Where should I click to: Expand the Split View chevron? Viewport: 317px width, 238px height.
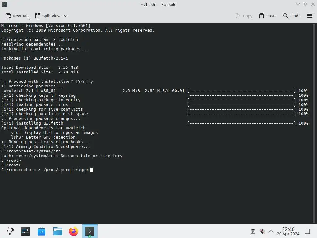[66, 16]
